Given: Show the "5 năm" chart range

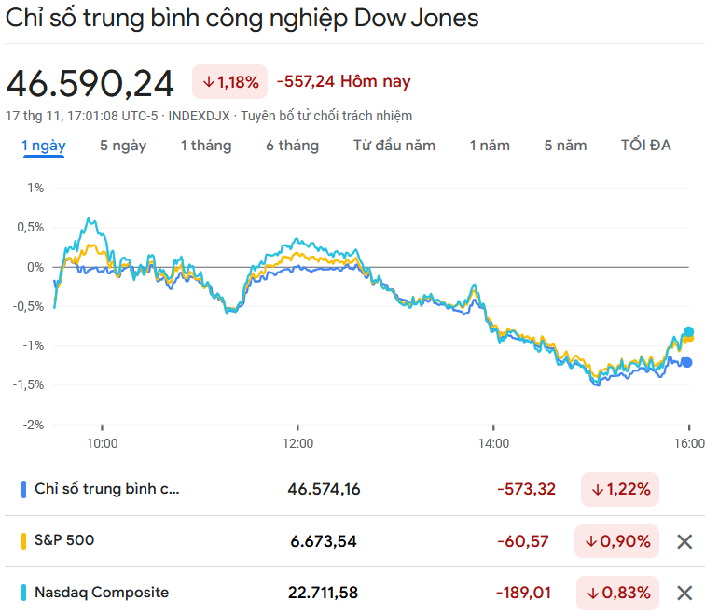Looking at the screenshot, I should coord(566,146).
